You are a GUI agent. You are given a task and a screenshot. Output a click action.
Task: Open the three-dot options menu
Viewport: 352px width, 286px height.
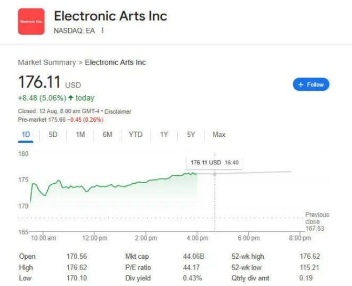[x=102, y=30]
